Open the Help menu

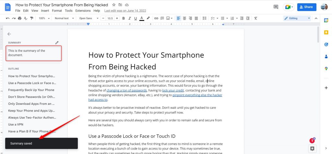97,11
